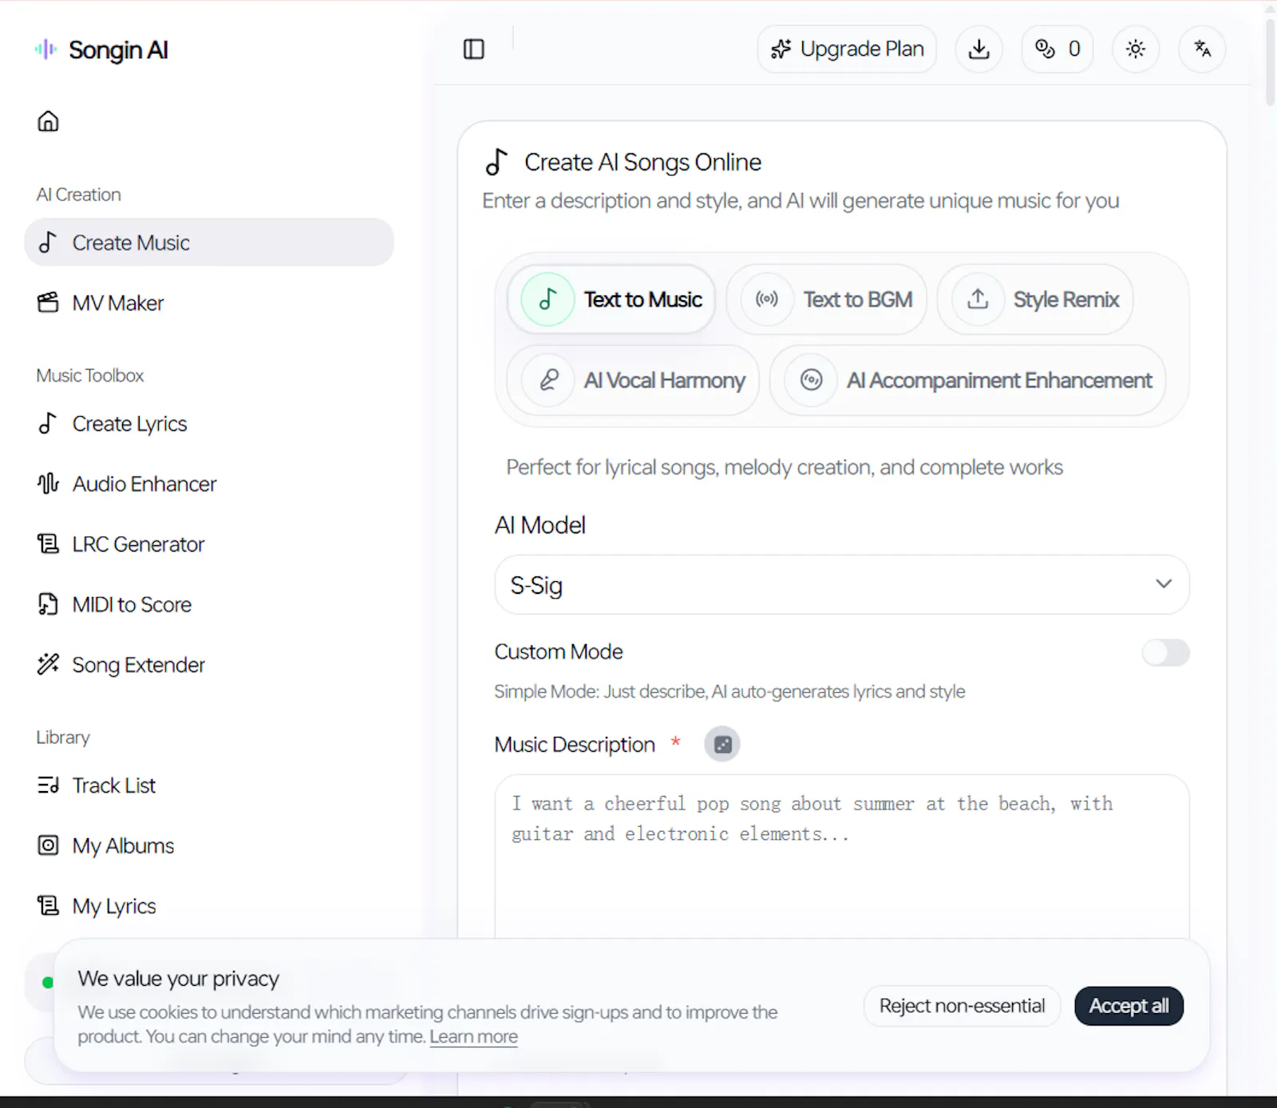Open Track List in Library
This screenshot has width=1277, height=1108.
tap(209, 785)
